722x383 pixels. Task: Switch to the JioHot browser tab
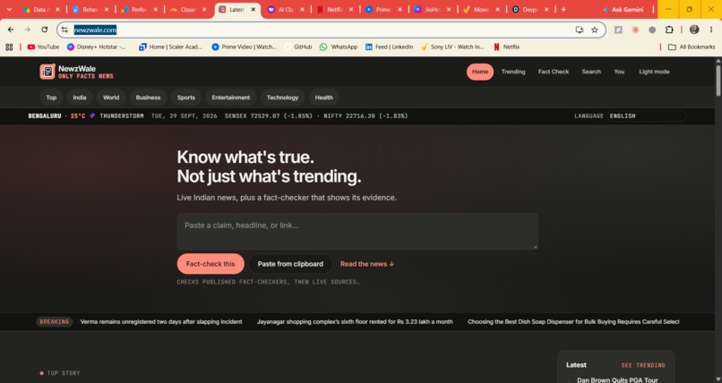(432, 9)
